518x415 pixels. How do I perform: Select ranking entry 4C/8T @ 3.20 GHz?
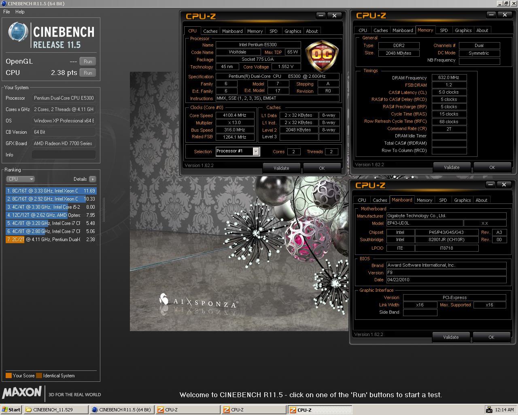pyautogui.click(x=51, y=223)
